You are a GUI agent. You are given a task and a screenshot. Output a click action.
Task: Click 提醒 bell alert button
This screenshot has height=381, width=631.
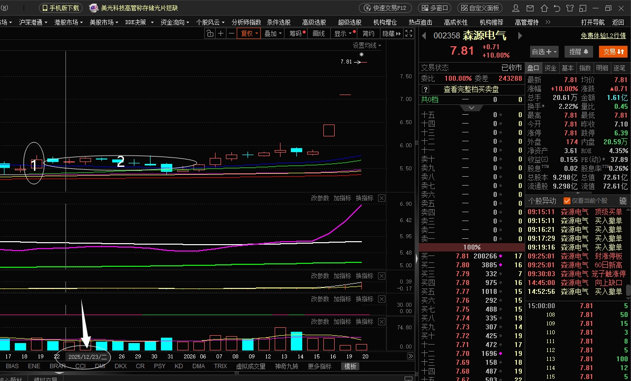coord(579,52)
